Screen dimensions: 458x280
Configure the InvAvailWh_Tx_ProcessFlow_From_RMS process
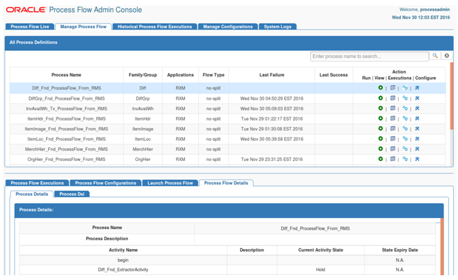417,108
